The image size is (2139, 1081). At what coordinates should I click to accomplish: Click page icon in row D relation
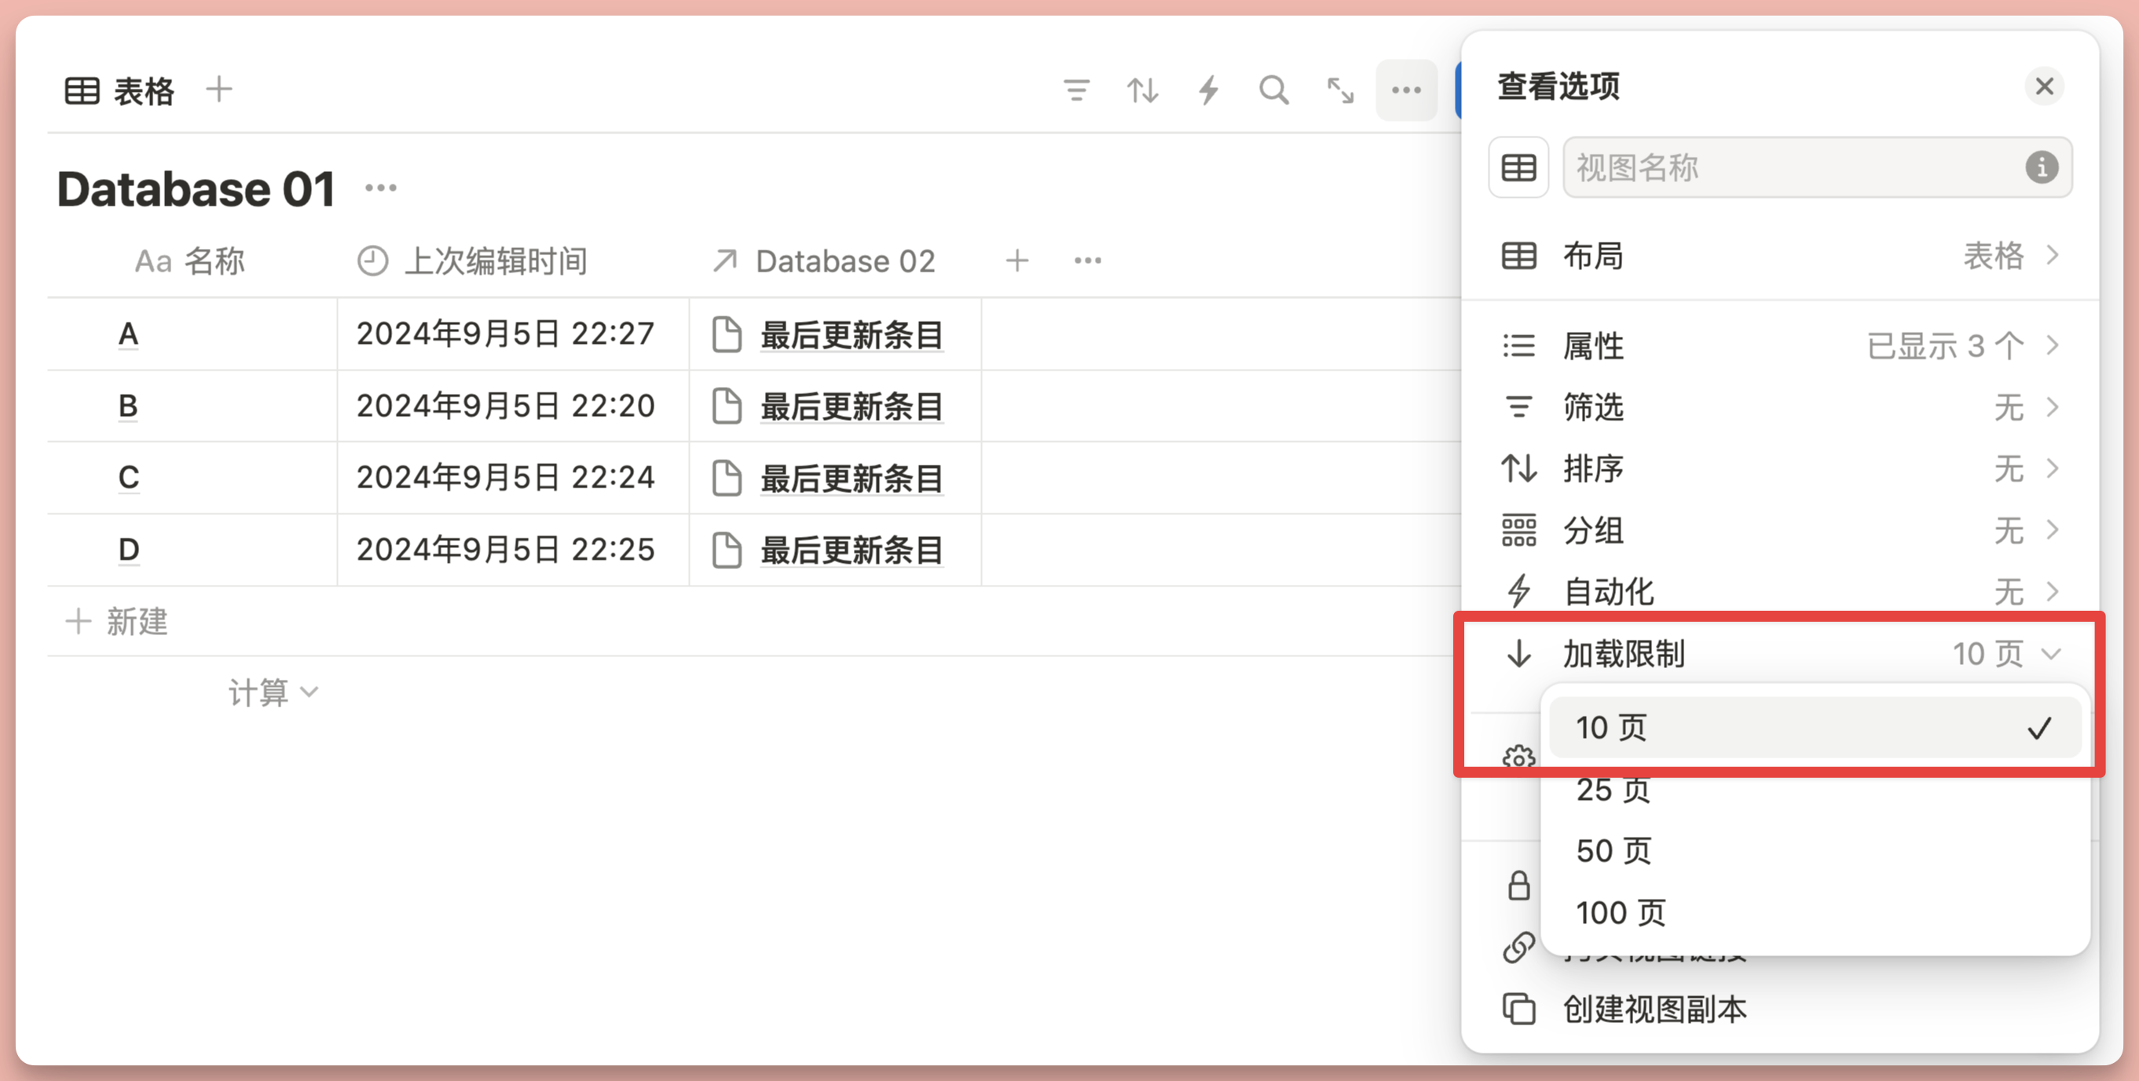coord(727,550)
